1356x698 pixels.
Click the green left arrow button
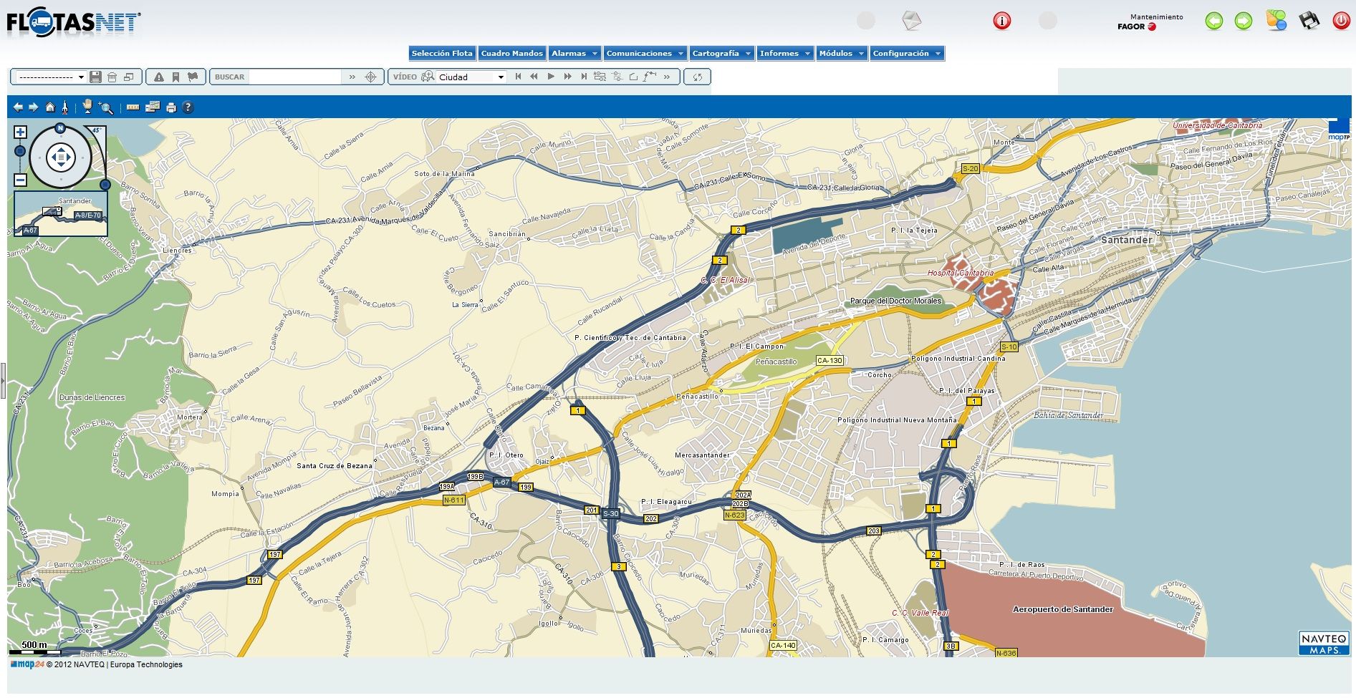coord(1213,21)
